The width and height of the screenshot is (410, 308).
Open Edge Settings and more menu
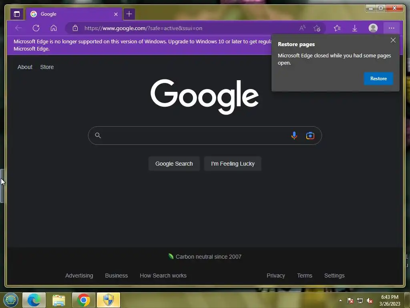point(392,28)
